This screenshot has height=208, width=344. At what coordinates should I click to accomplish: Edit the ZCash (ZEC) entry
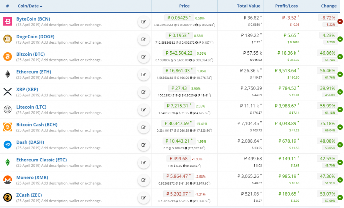point(143,198)
